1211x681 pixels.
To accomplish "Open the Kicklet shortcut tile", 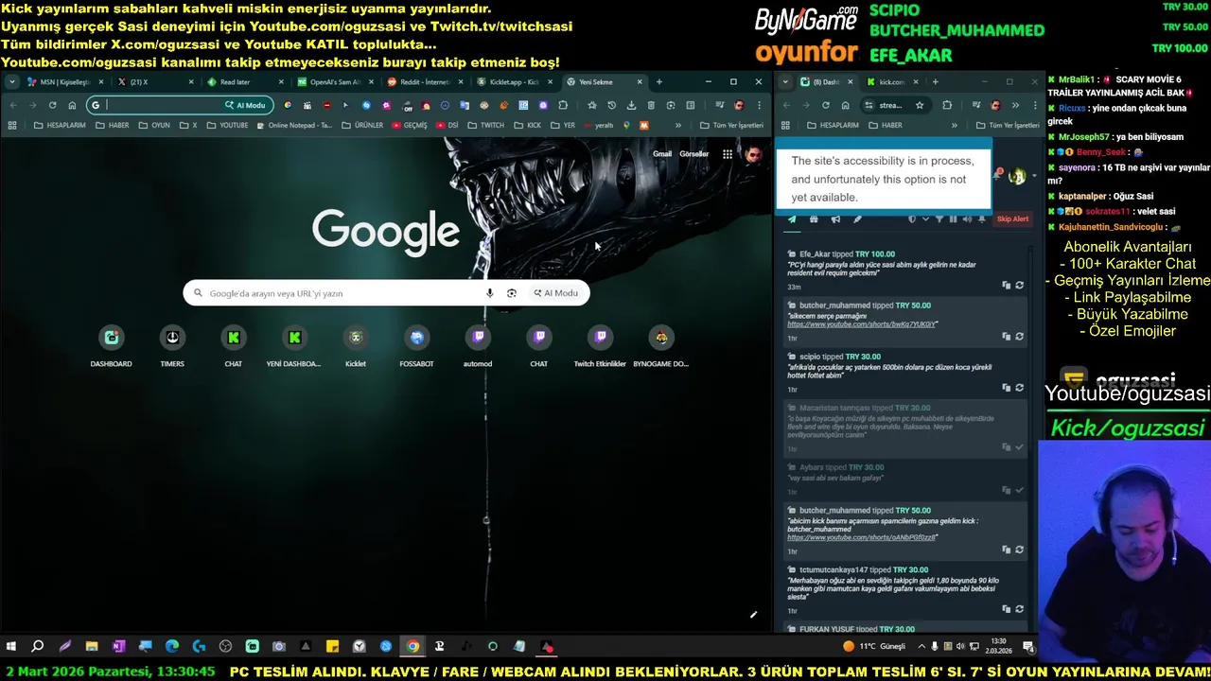I will 356,346.
